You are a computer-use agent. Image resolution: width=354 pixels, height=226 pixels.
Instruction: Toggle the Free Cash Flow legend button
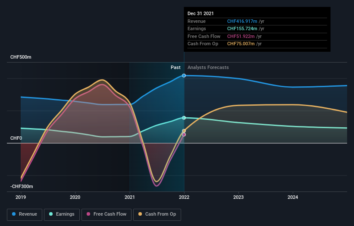point(107,214)
